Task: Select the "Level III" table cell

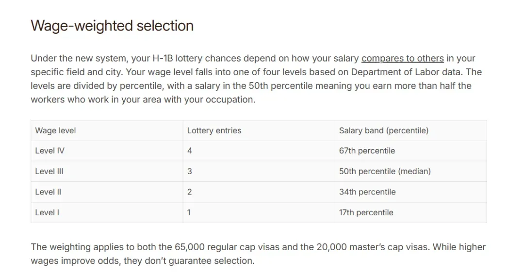Action: [49, 171]
